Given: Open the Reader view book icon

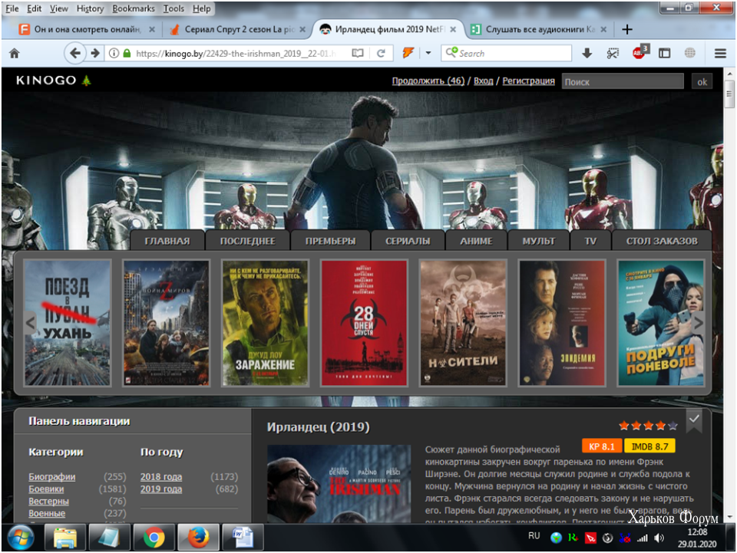Looking at the screenshot, I should [358, 54].
